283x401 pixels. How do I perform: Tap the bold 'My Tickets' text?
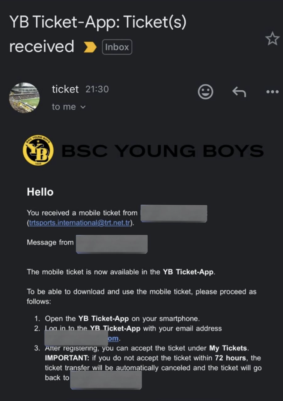[x=228, y=348]
